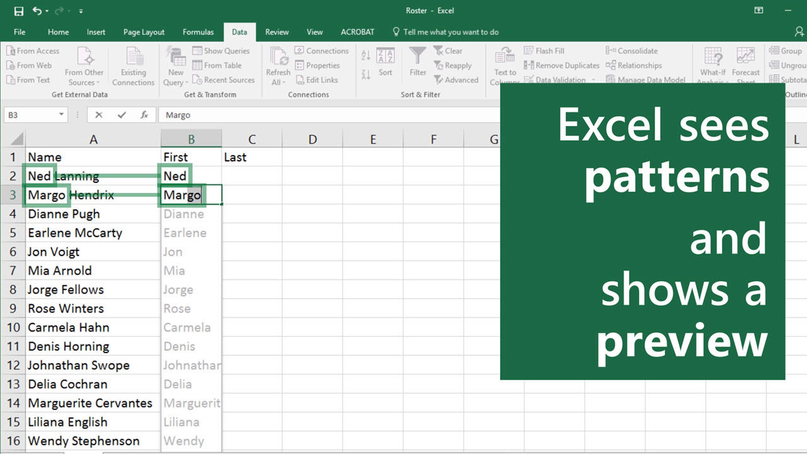Switch to the Home ribbon tab
The height and width of the screenshot is (454, 807).
(x=58, y=32)
